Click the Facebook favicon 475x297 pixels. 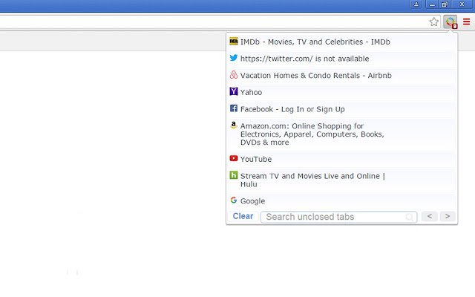234,108
